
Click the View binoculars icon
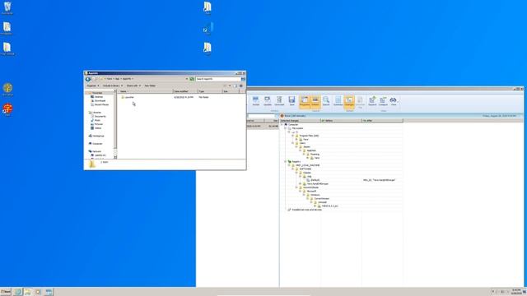point(394,101)
